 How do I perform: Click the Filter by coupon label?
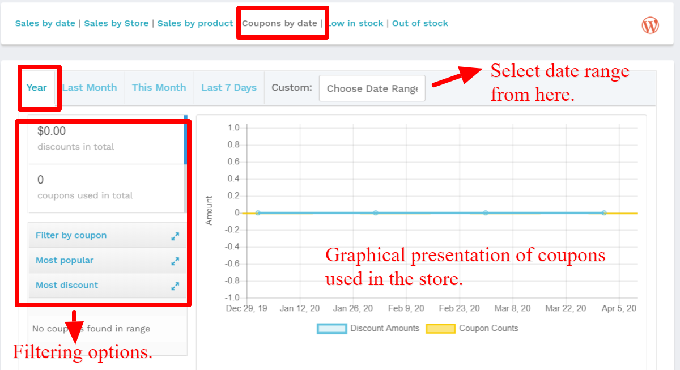coord(71,235)
